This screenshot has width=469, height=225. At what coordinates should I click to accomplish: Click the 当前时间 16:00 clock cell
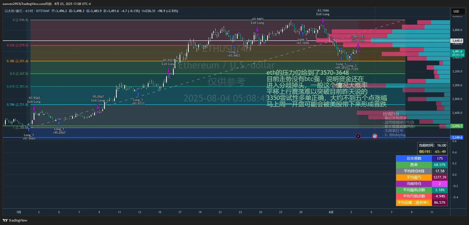point(432,145)
